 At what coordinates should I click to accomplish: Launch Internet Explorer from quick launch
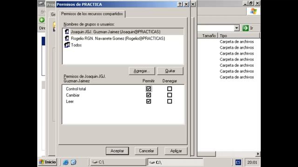click(66, 162)
